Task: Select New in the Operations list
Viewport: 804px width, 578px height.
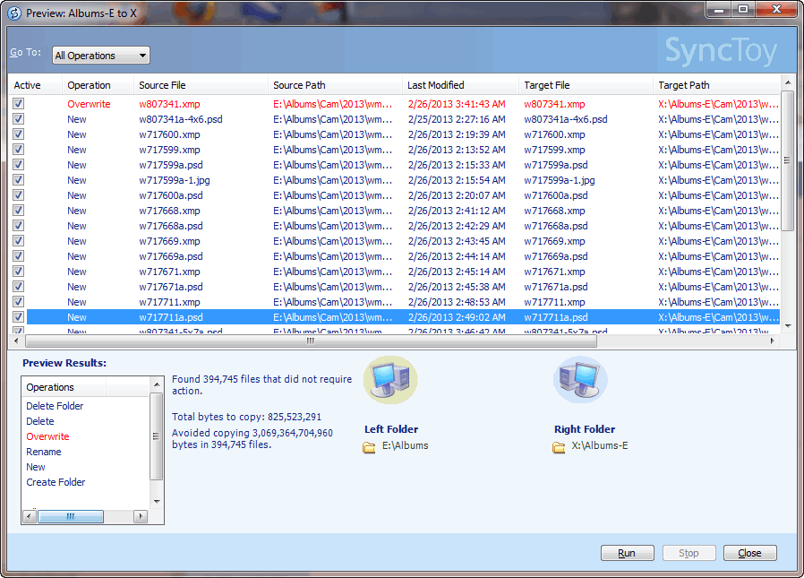Action: tap(36, 467)
